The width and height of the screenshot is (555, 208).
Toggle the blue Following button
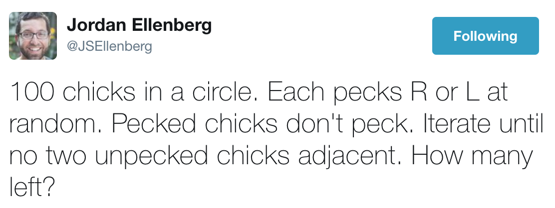(485, 36)
